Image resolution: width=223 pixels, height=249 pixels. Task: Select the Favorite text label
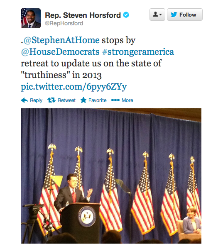[x=98, y=100]
